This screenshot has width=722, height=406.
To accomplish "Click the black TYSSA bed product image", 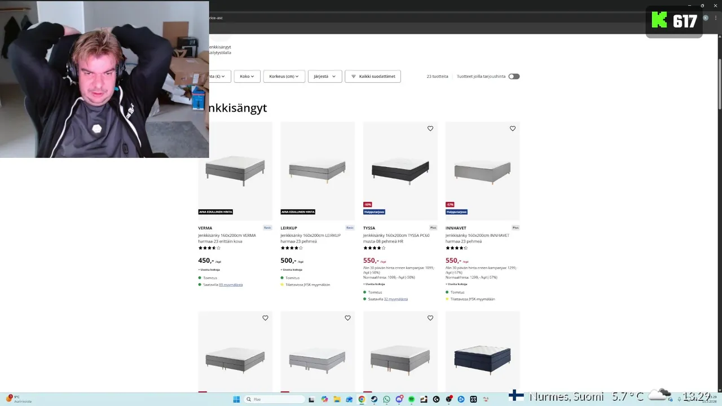I will 400,170.
